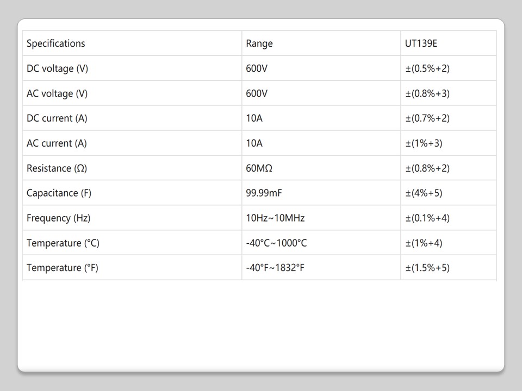Select the -40°C~1000°C range cell
This screenshot has height=391, width=522.
tap(276, 243)
